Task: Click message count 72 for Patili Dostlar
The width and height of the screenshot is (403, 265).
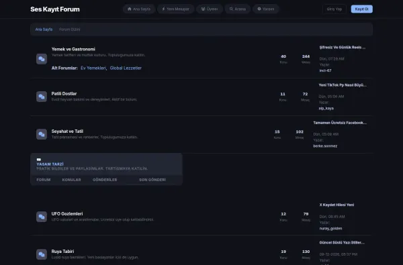Action: click(x=305, y=94)
